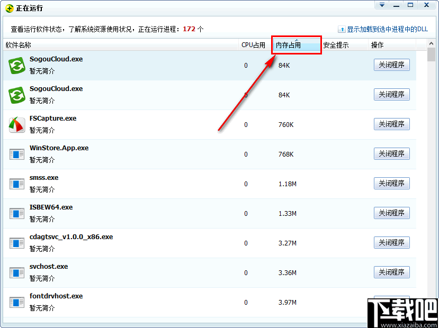Click the cdagtsvc_v1.0.0_x86.exe process icon
439x328 pixels.
(x=17, y=243)
